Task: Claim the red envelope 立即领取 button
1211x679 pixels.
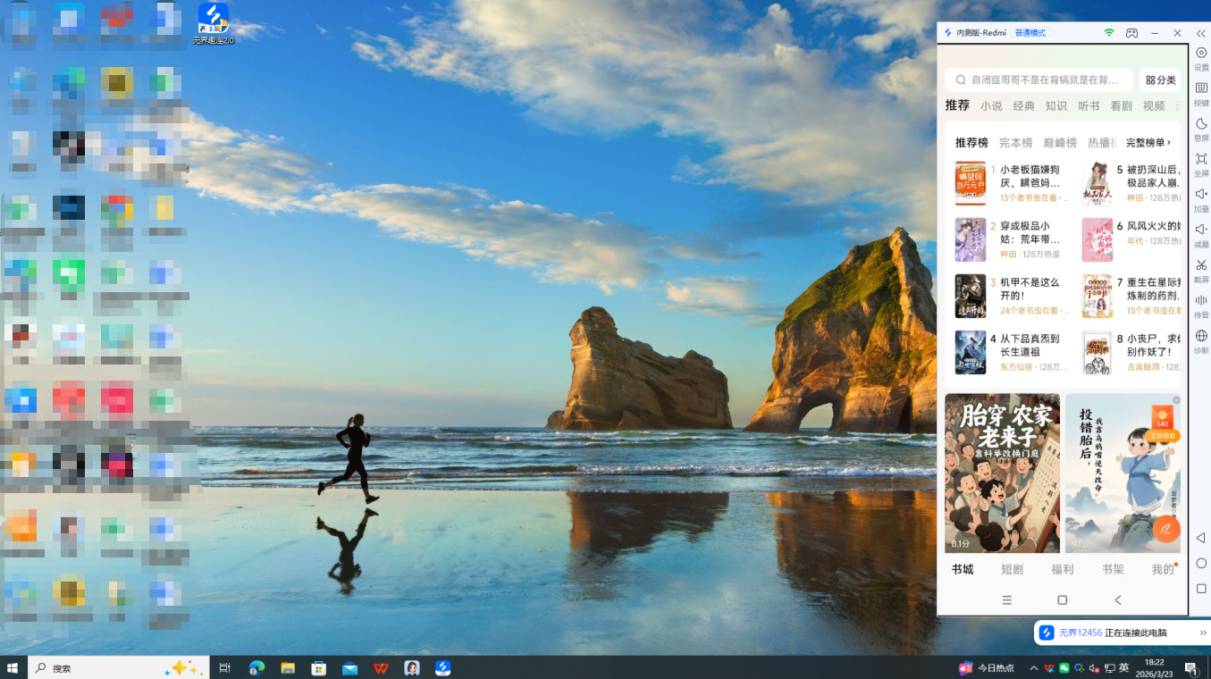Action: (1163, 436)
